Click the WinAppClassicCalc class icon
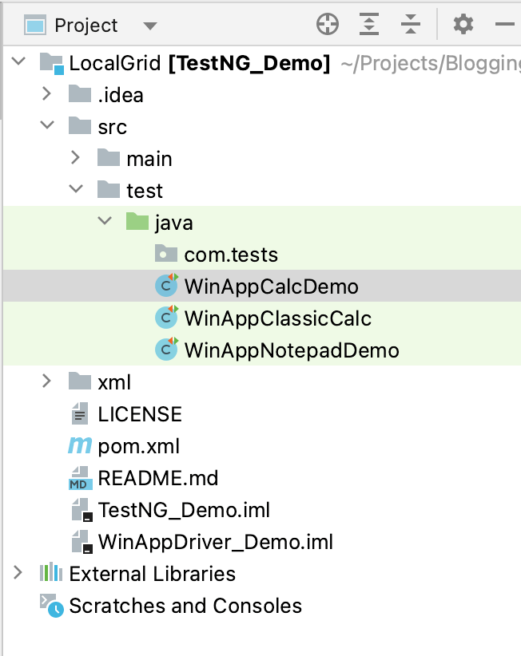The height and width of the screenshot is (656, 521). pyautogui.click(x=167, y=317)
